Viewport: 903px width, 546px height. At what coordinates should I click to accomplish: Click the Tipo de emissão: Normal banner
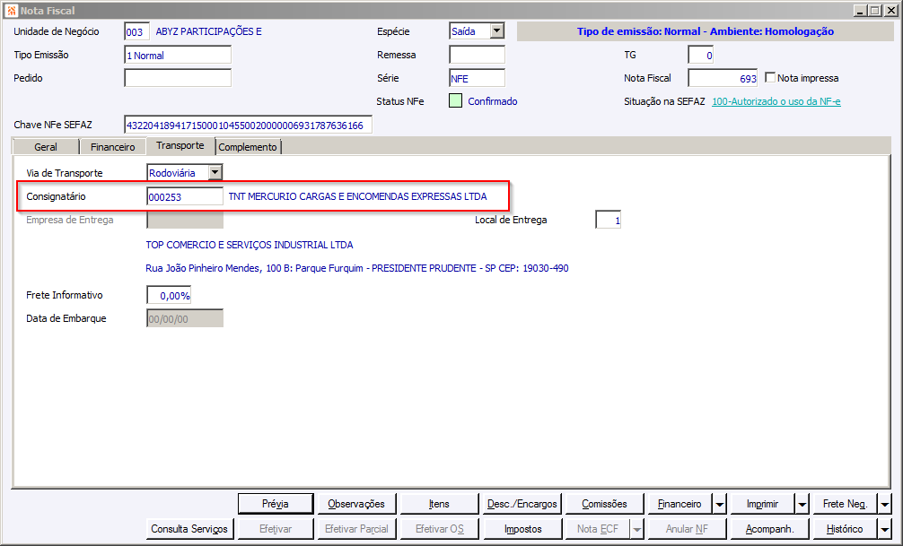pyautogui.click(x=705, y=31)
